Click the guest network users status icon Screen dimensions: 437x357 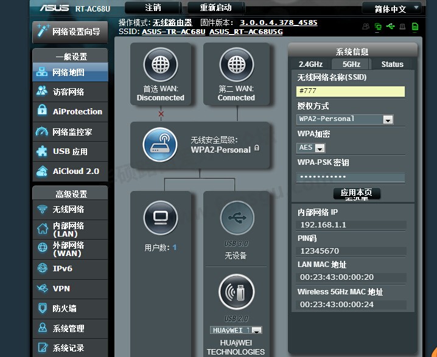pos(366,26)
